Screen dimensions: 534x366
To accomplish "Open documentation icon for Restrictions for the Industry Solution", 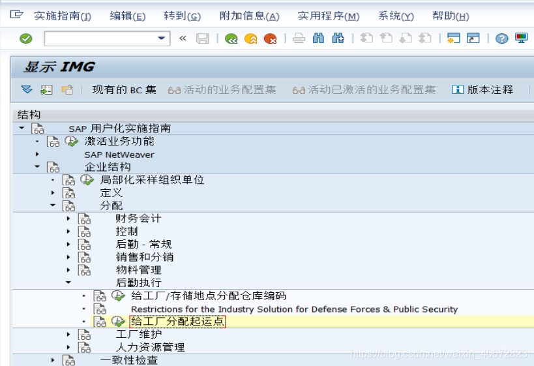I will [x=100, y=309].
